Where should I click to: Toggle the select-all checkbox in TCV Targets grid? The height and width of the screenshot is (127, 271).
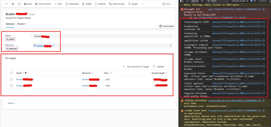point(11,73)
